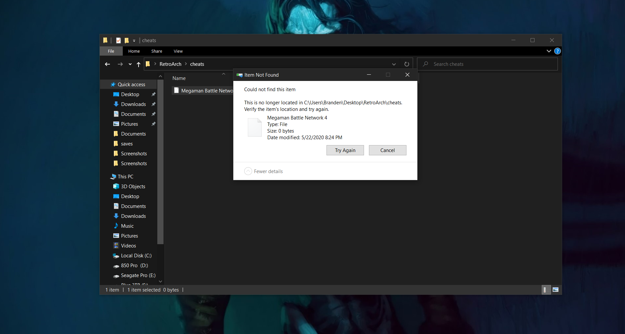Viewport: 625px width, 334px height.
Task: Open the Customize Quick Access Toolbar dropdown
Action: (134, 40)
